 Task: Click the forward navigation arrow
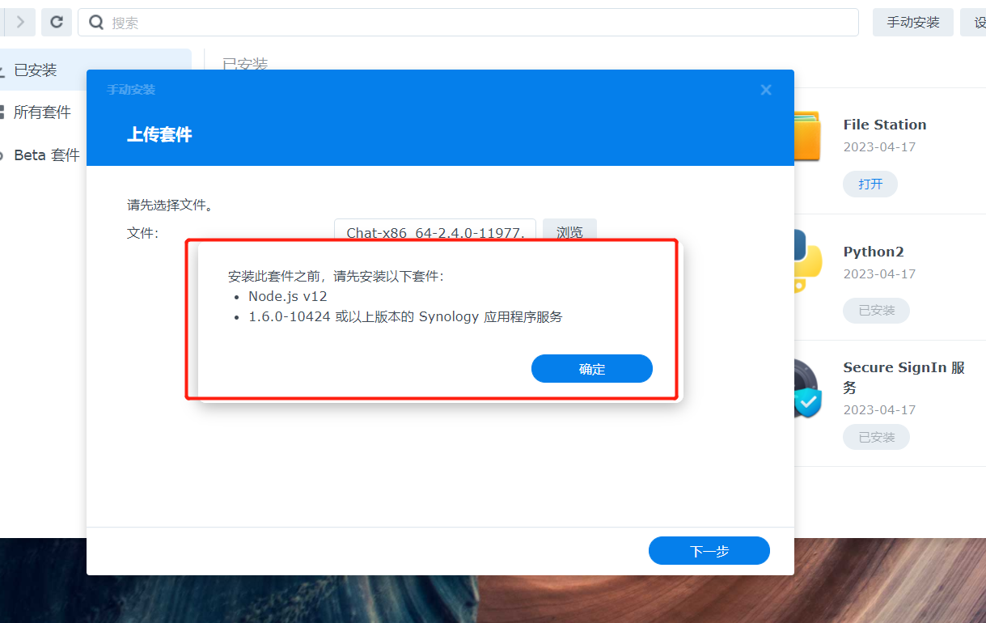click(x=20, y=23)
